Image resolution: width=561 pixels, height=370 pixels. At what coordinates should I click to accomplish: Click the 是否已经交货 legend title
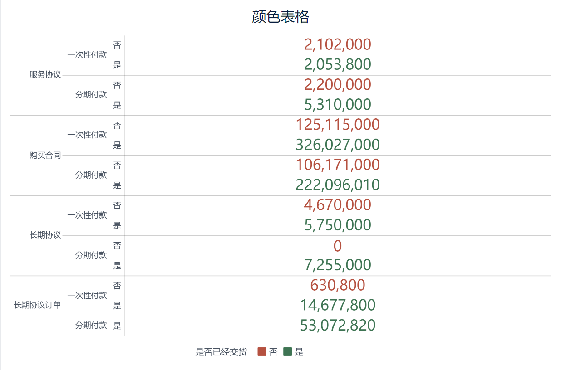(221, 352)
